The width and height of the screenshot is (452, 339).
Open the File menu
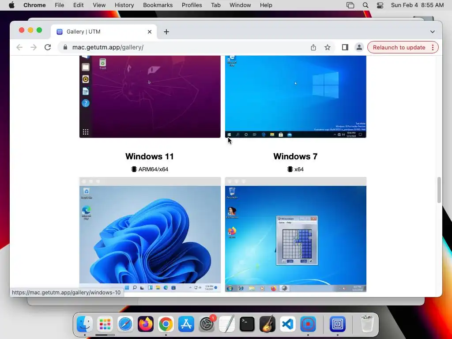[x=60, y=5]
